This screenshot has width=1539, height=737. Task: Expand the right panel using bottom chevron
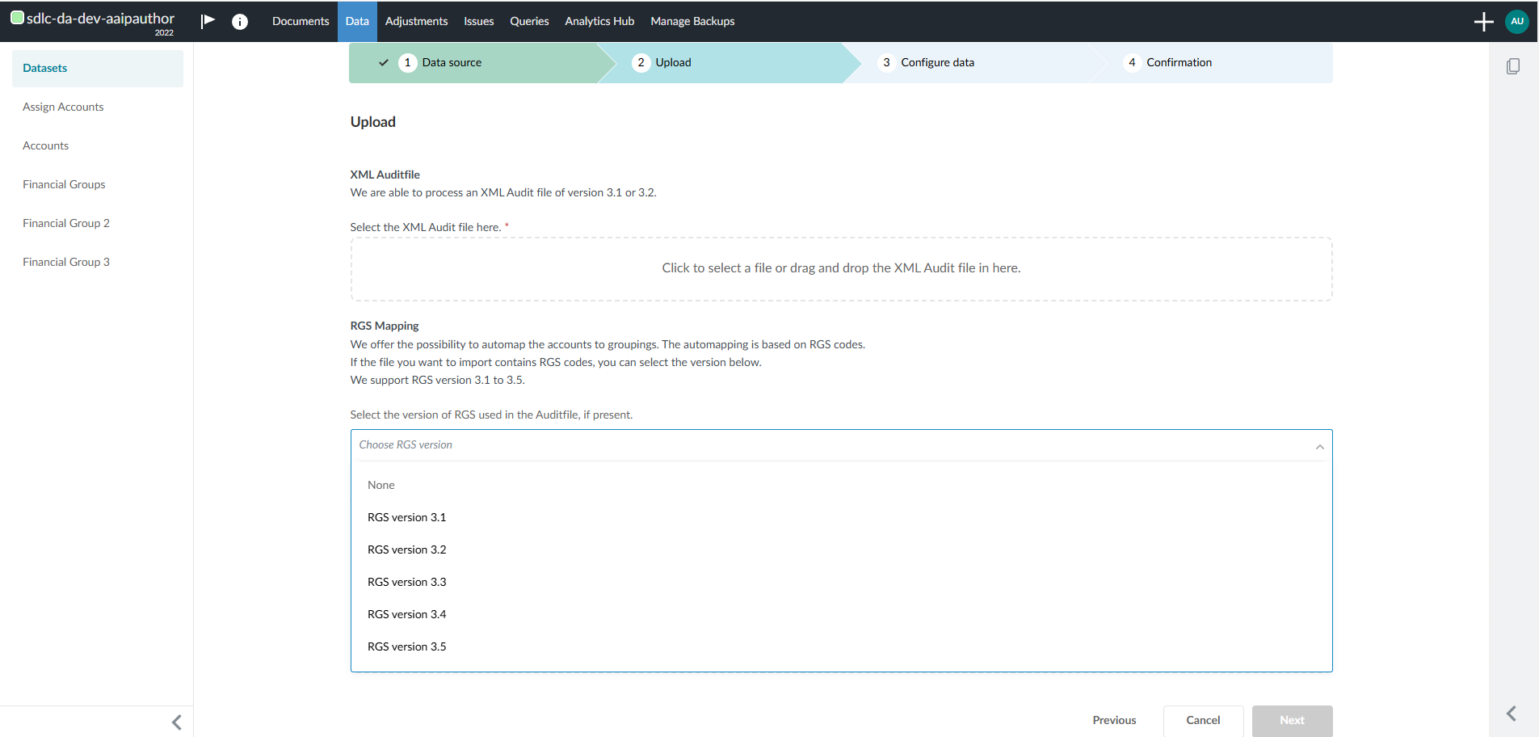[x=1512, y=714]
